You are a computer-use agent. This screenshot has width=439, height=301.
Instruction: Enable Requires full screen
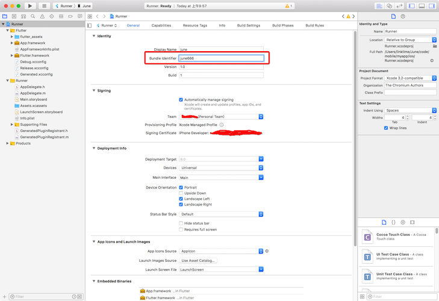[x=181, y=229]
